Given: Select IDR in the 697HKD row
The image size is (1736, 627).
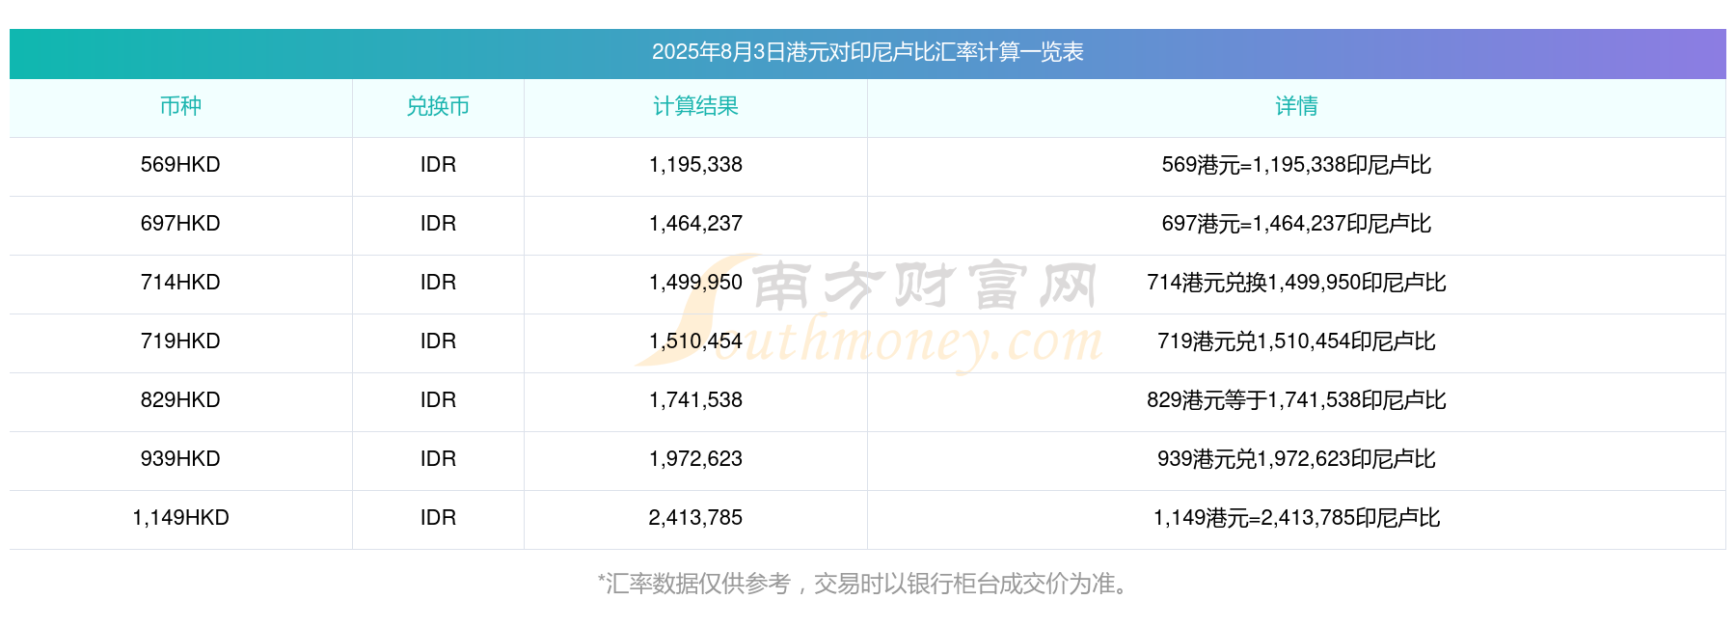Looking at the screenshot, I should (x=438, y=224).
